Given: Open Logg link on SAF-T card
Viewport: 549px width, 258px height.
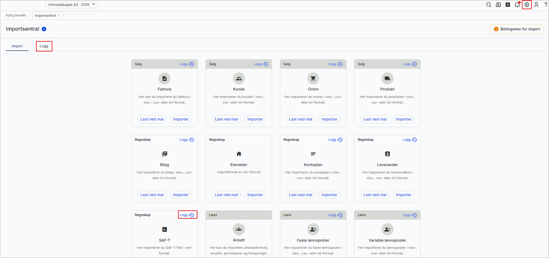Looking at the screenshot, I should coord(187,215).
